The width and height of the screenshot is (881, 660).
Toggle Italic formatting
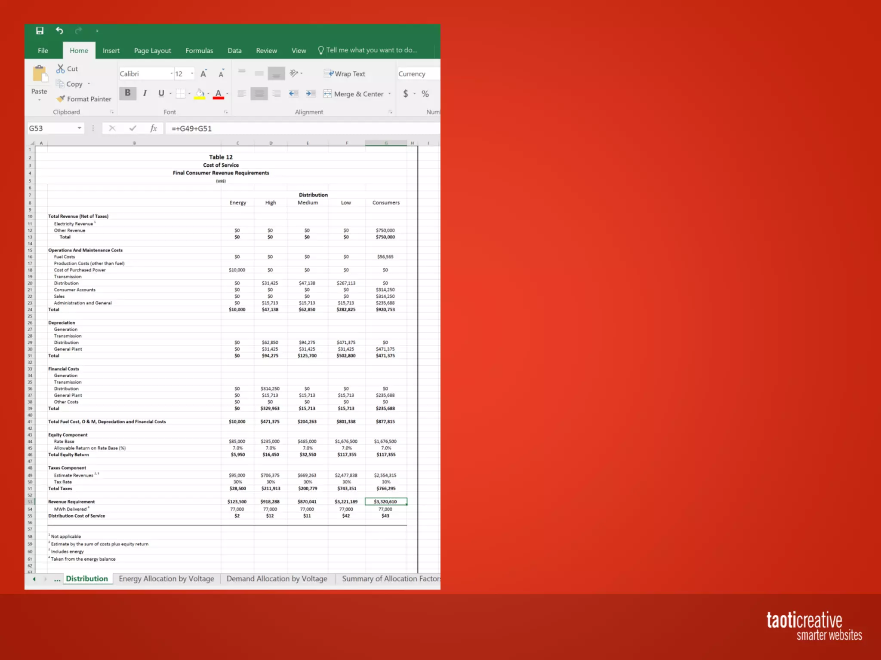tap(145, 93)
